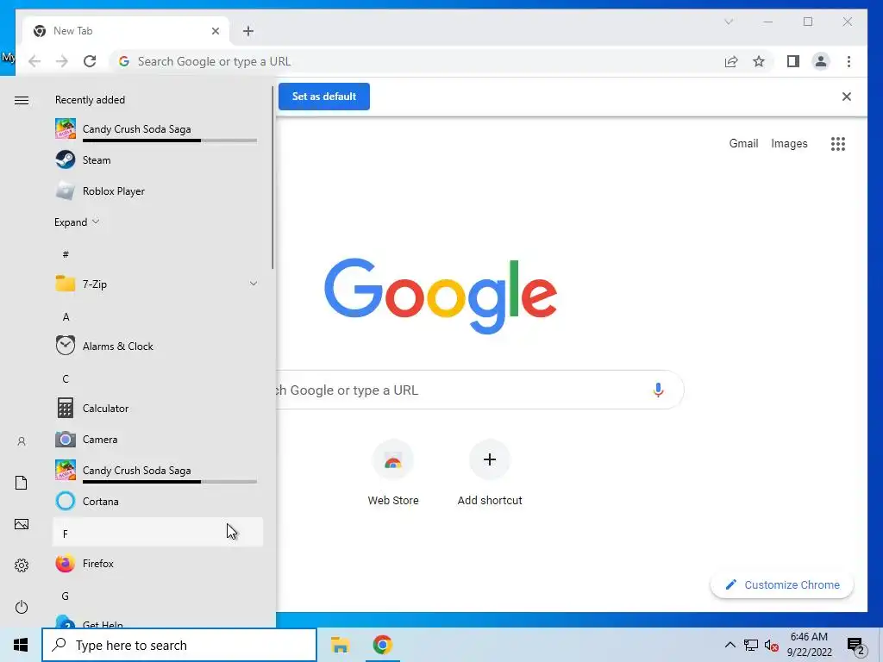The height and width of the screenshot is (662, 883).
Task: Open Pictures icon in Start sidebar
Action: (x=22, y=524)
